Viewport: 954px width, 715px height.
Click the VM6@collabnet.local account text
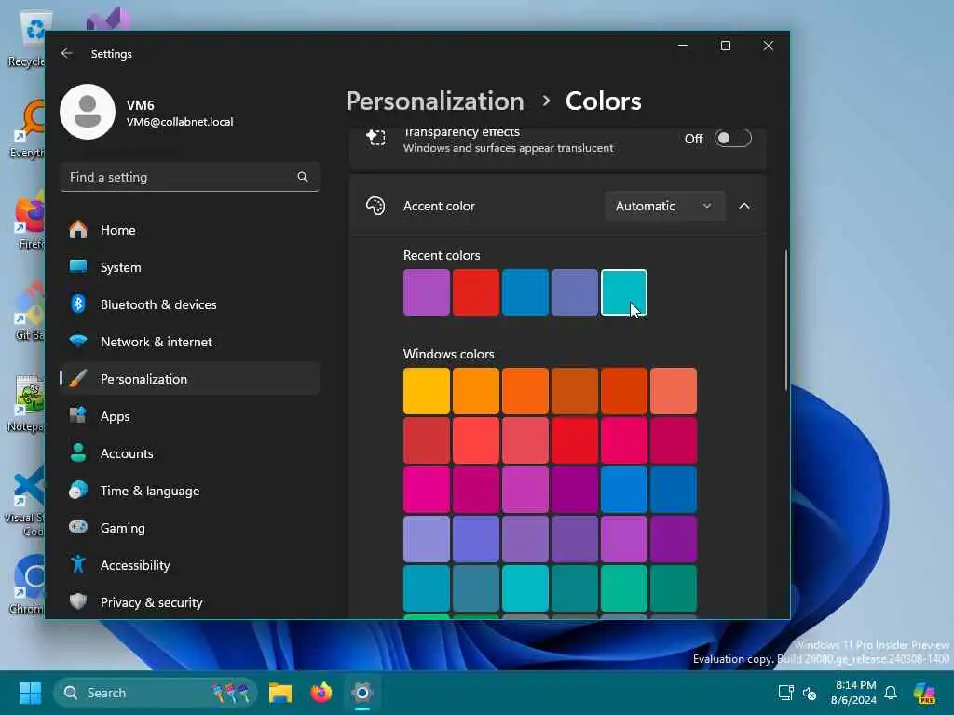pyautogui.click(x=180, y=122)
